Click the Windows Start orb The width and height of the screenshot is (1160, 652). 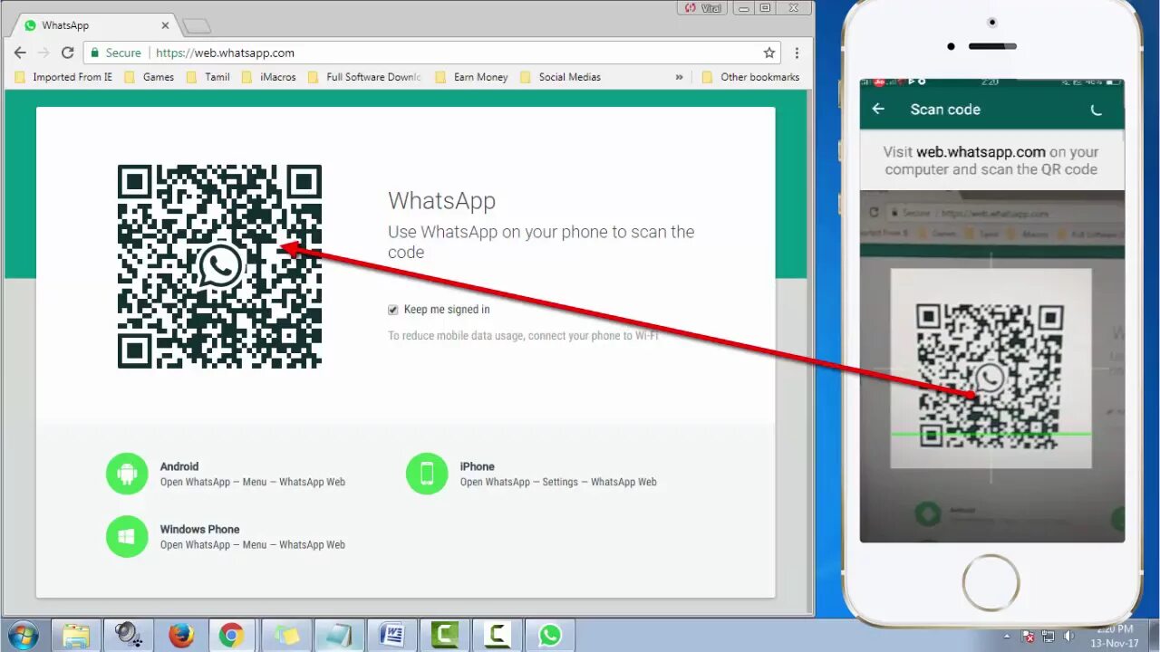point(22,636)
